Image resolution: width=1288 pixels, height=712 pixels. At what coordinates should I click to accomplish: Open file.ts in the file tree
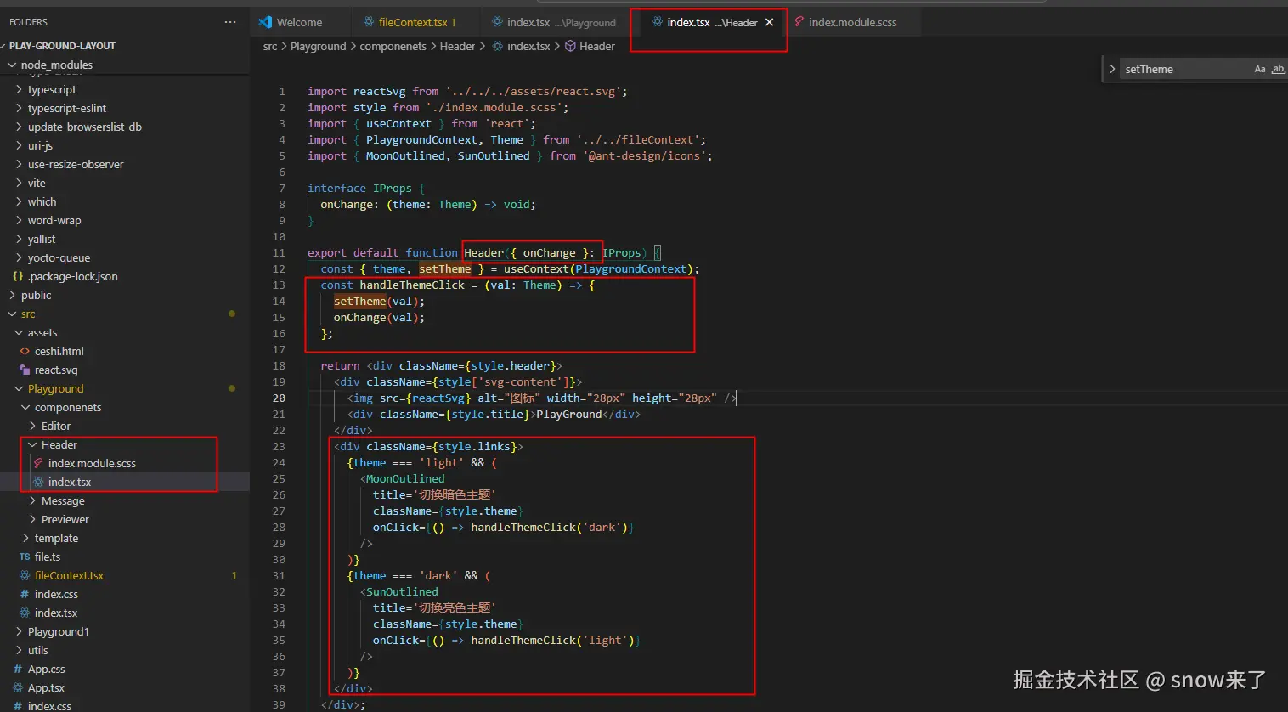coord(48,557)
